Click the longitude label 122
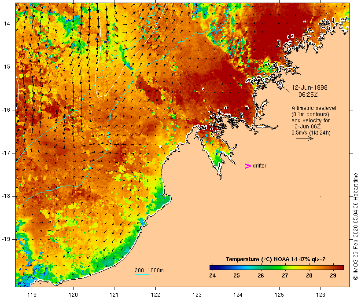This screenshot has width=361, height=299. [156, 295]
